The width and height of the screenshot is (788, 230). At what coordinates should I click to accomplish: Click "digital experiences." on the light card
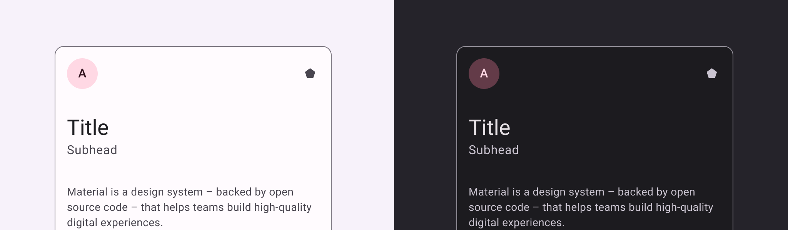(115, 223)
